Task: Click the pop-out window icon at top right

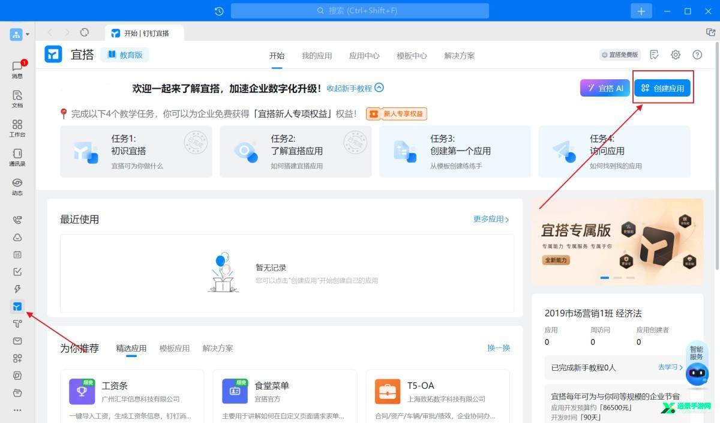Action: pos(710,32)
